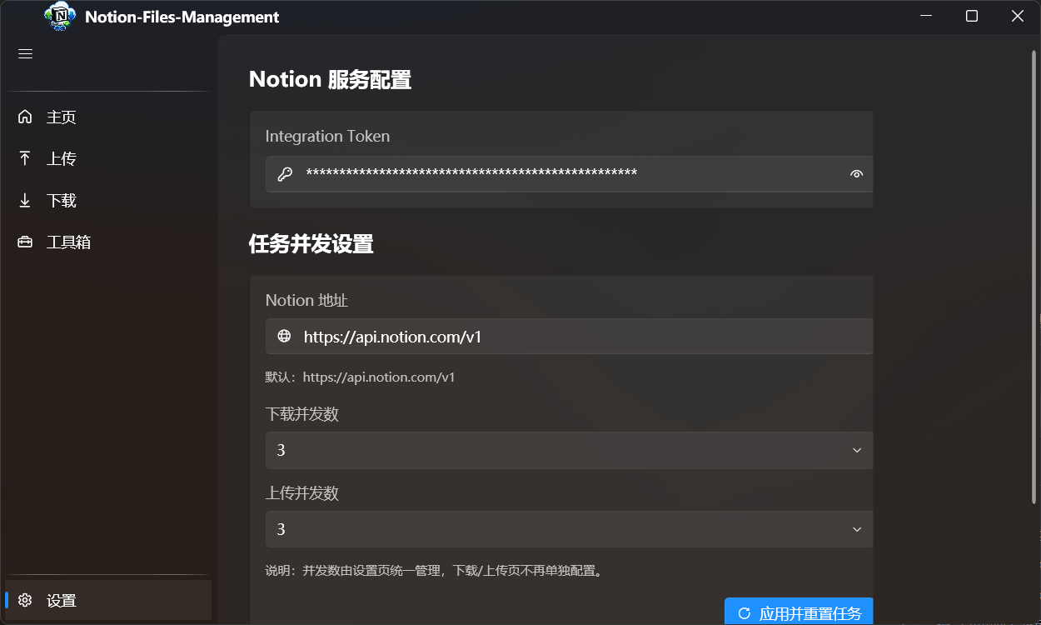Click inside the Notion 地址 input field
The height and width of the screenshot is (625, 1041).
click(x=569, y=336)
